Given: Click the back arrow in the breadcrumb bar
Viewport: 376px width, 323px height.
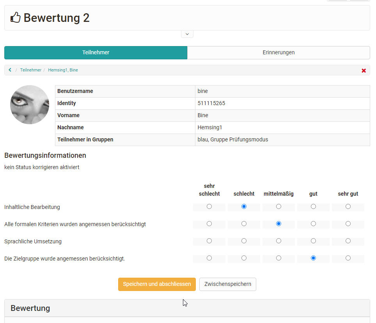Looking at the screenshot, I should pyautogui.click(x=10, y=70).
